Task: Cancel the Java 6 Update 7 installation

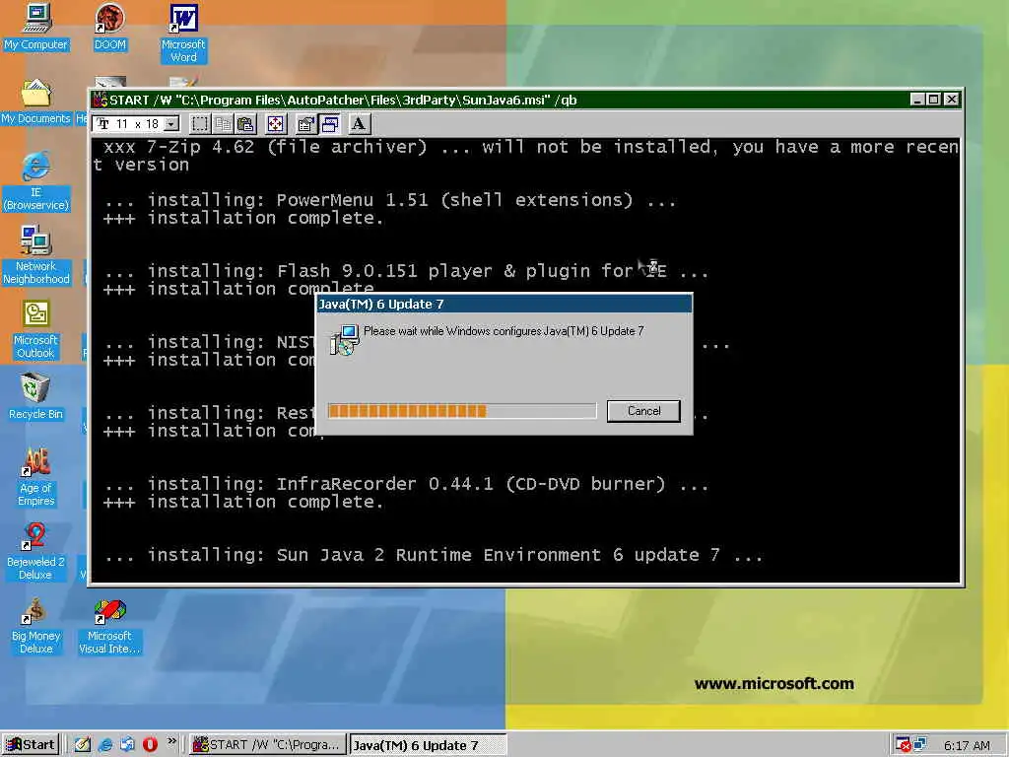Action: [x=643, y=411]
